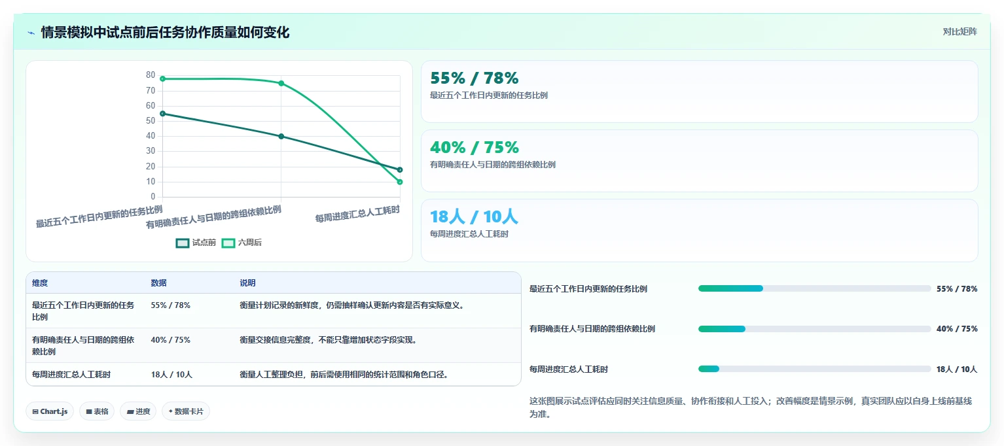Click the 说明 column header

click(247, 283)
